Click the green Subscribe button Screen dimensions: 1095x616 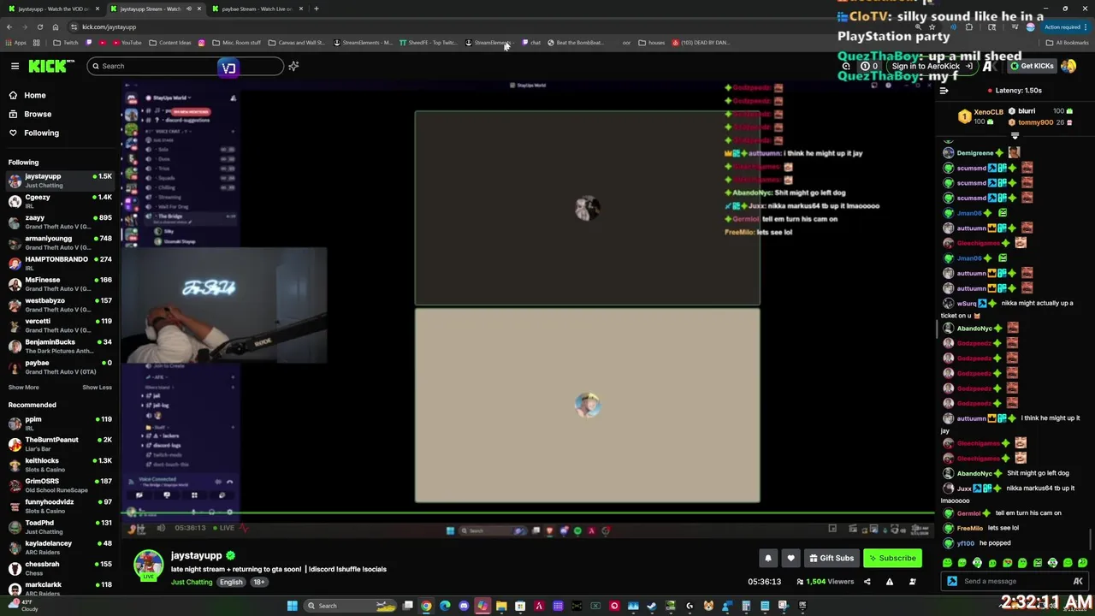click(x=892, y=558)
